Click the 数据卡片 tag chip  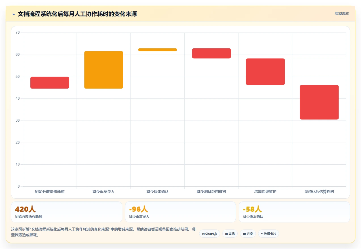tap(268, 234)
